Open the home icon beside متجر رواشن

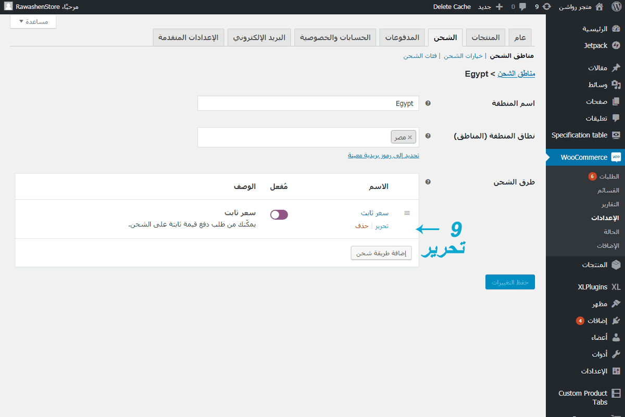coord(599,7)
